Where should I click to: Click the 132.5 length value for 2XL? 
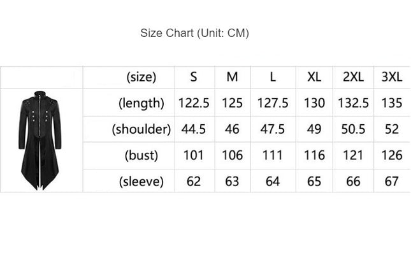pos(354,103)
